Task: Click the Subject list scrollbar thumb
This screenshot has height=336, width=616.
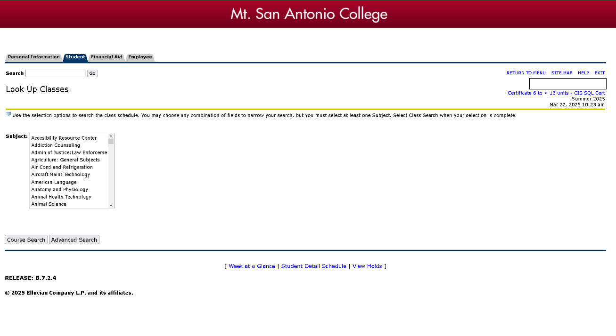Action: point(111,141)
